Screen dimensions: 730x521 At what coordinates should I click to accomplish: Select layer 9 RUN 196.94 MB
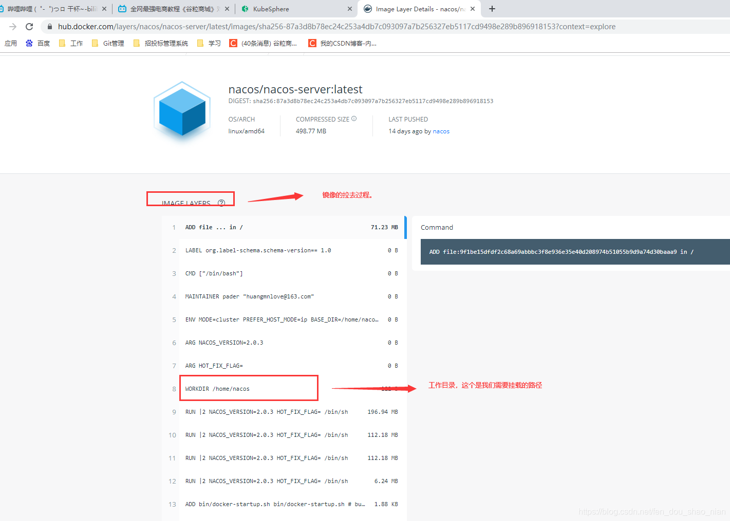pos(284,412)
